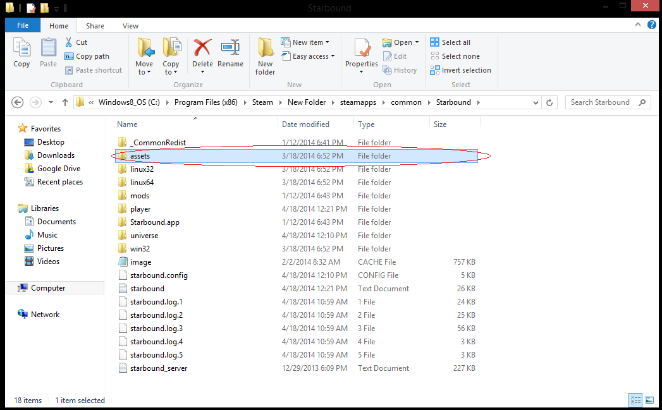Refresh the folder view
Viewport: 662px width, 410px height.
coord(549,102)
